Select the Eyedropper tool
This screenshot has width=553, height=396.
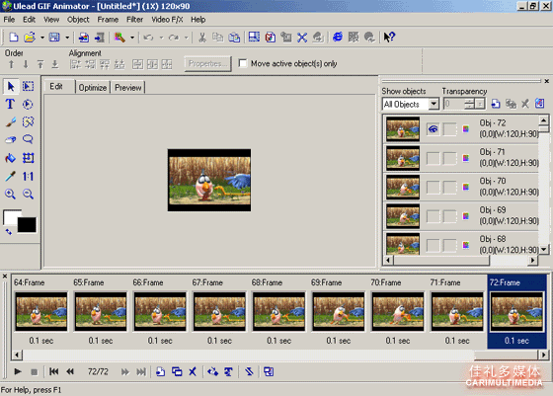(11, 176)
